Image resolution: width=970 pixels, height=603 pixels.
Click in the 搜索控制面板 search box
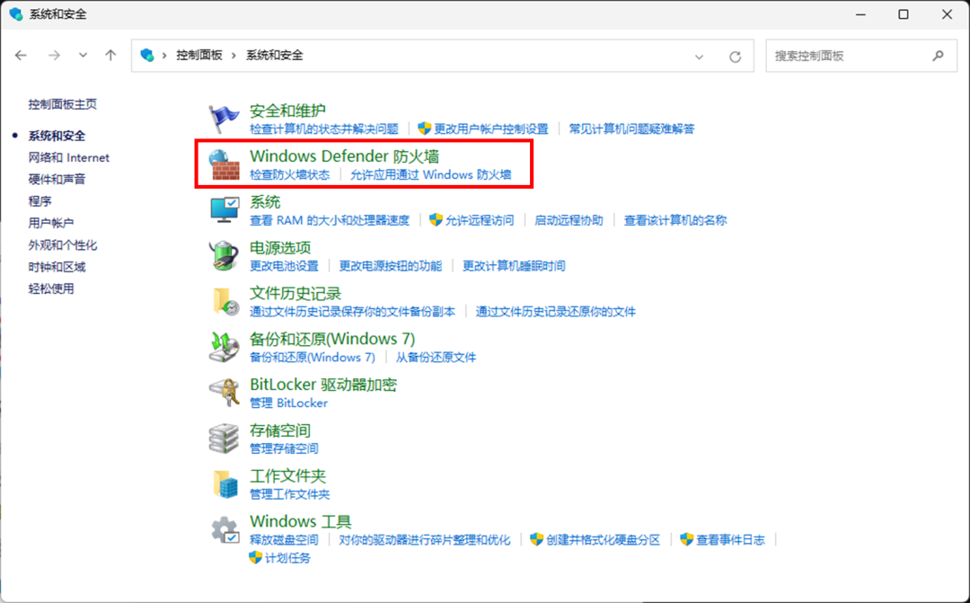861,56
